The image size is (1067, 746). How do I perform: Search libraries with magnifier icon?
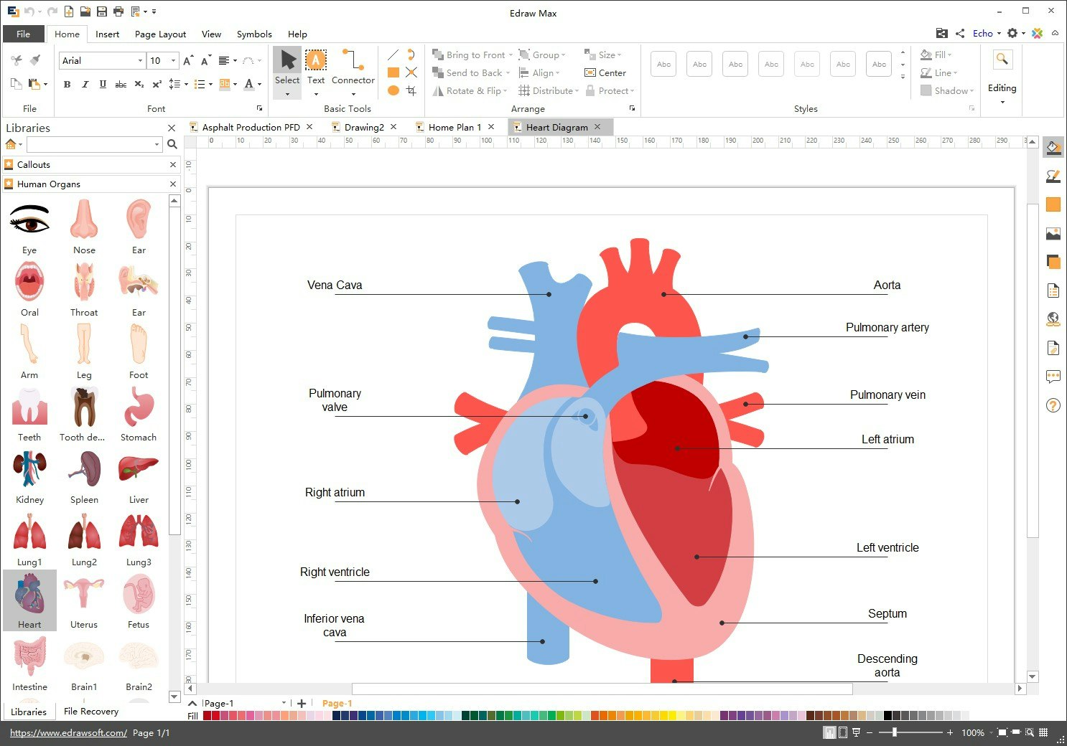[172, 144]
